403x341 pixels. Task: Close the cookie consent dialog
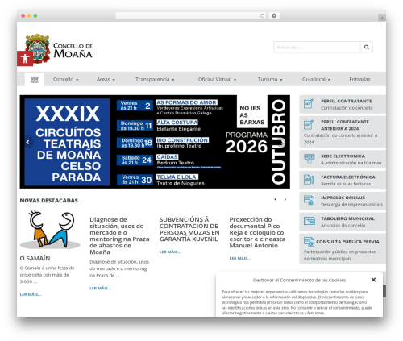pyautogui.click(x=373, y=280)
